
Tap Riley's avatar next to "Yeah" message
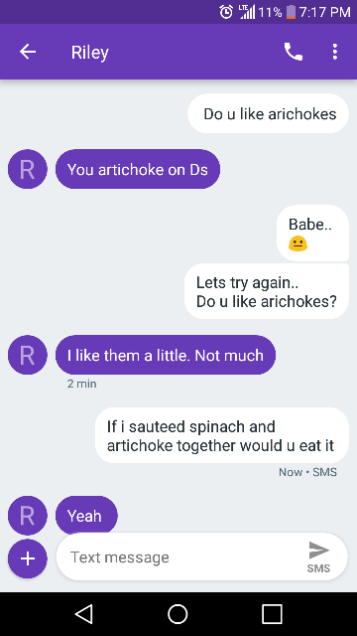tap(28, 516)
